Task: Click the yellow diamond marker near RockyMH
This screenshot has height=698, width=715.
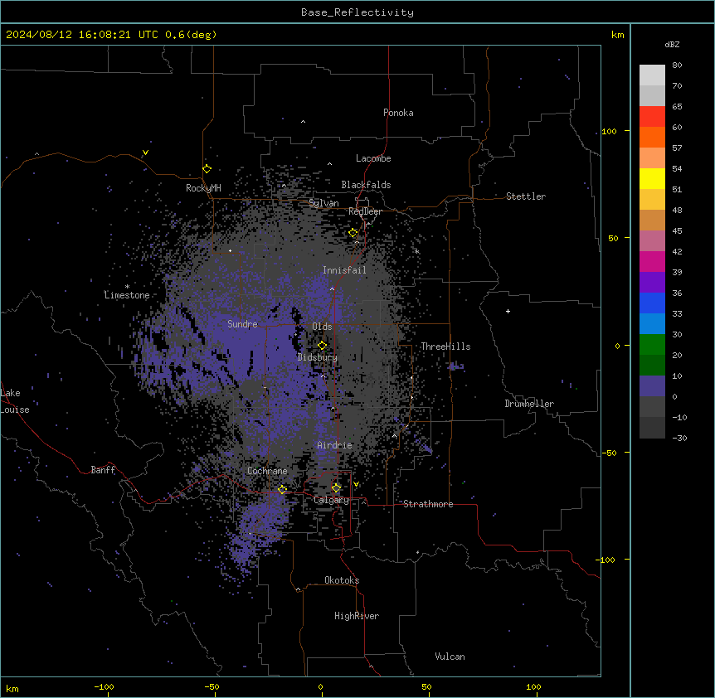Action: pyautogui.click(x=207, y=169)
